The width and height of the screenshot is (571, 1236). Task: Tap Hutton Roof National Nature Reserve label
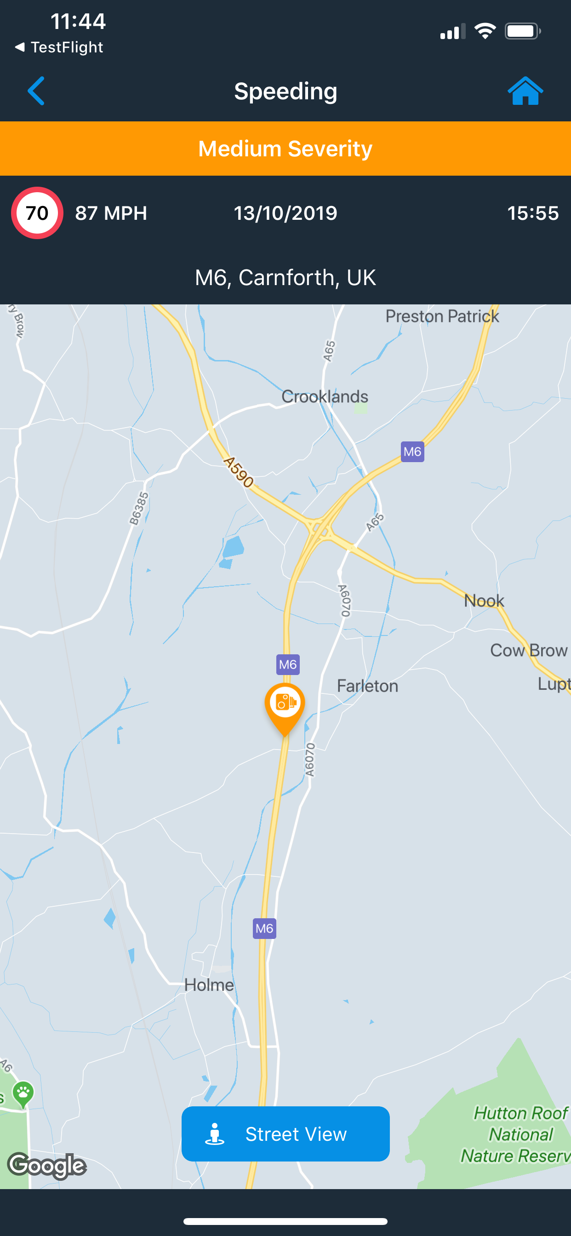(516, 1134)
